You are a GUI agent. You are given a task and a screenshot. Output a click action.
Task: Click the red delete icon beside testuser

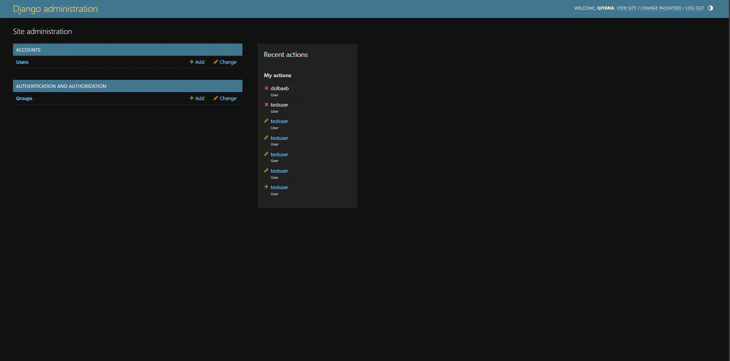point(267,104)
